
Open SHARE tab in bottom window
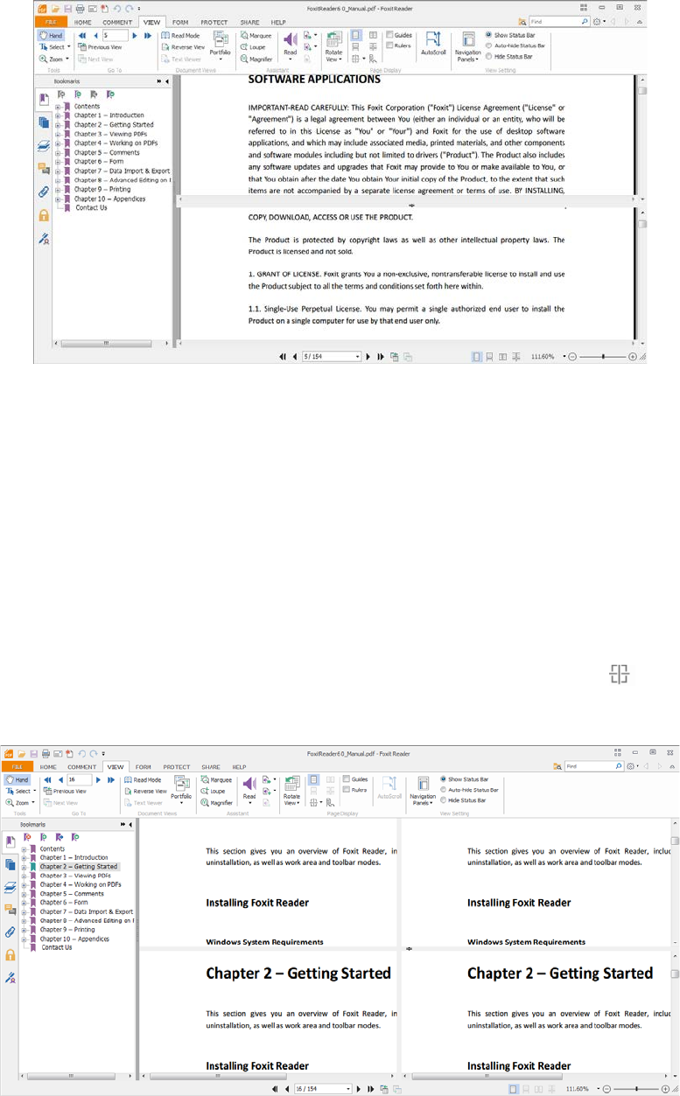tap(211, 766)
